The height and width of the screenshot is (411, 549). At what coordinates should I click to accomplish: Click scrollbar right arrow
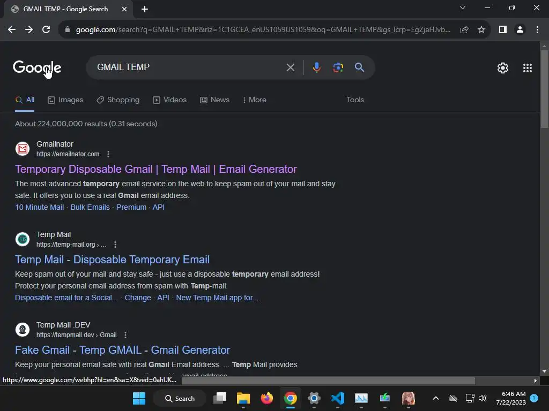(535, 380)
